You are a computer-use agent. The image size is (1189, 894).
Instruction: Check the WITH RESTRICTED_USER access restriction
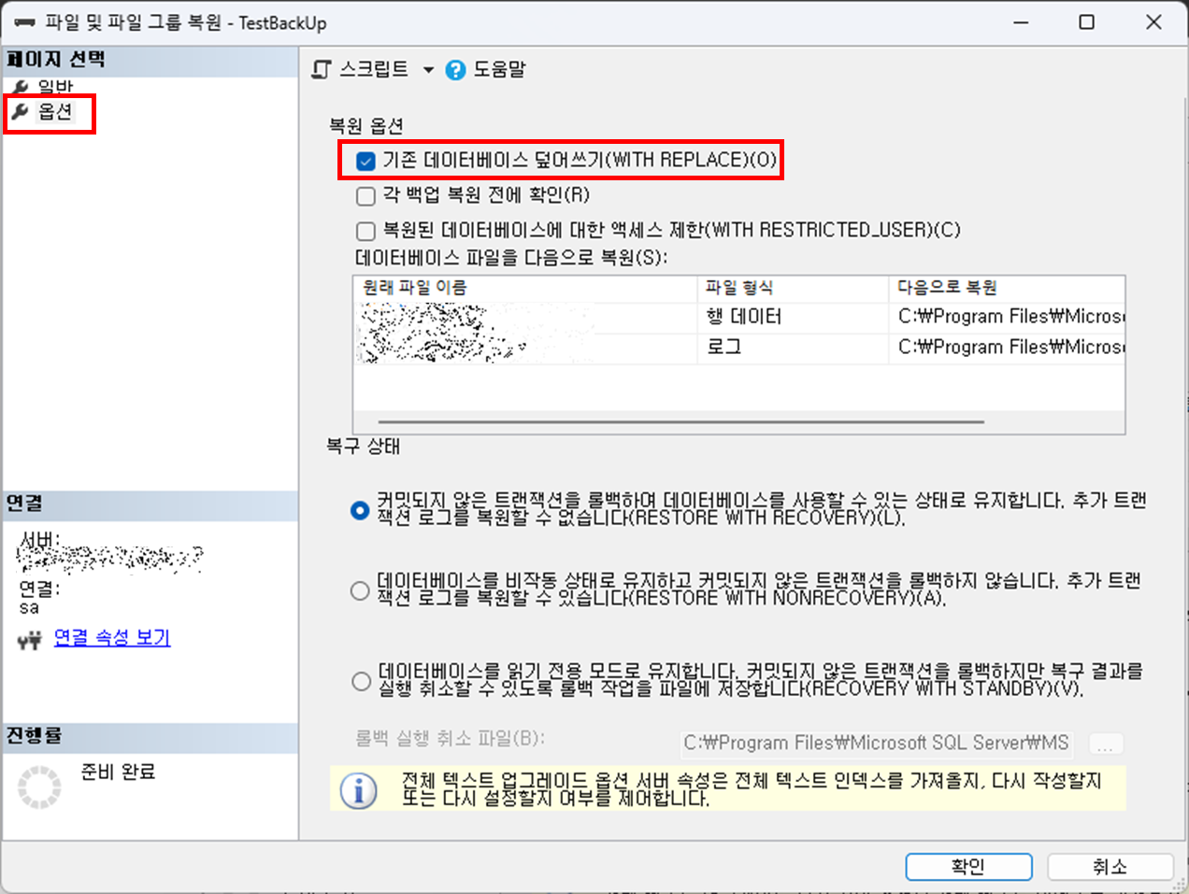coord(365,230)
